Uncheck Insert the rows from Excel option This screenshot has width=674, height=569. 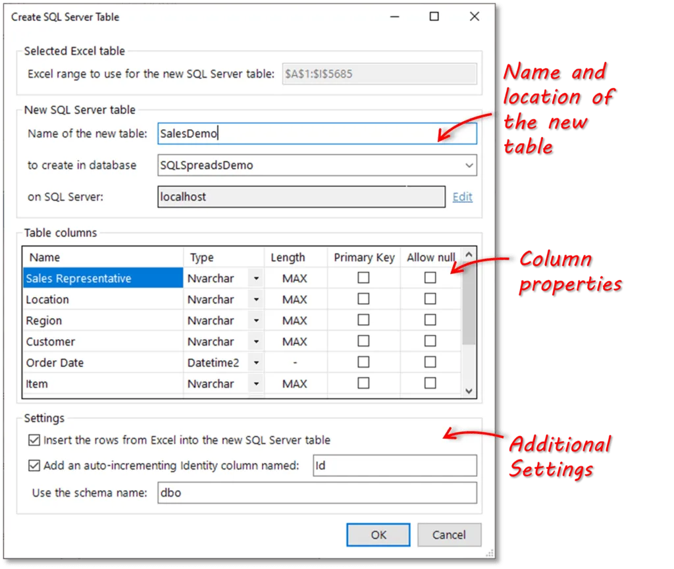pos(35,440)
